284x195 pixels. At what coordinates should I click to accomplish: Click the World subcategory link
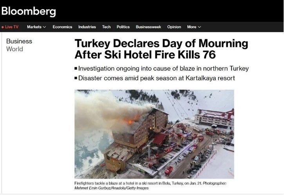pyautogui.click(x=14, y=49)
